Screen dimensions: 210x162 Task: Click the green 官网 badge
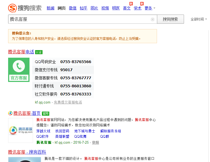(45, 113)
